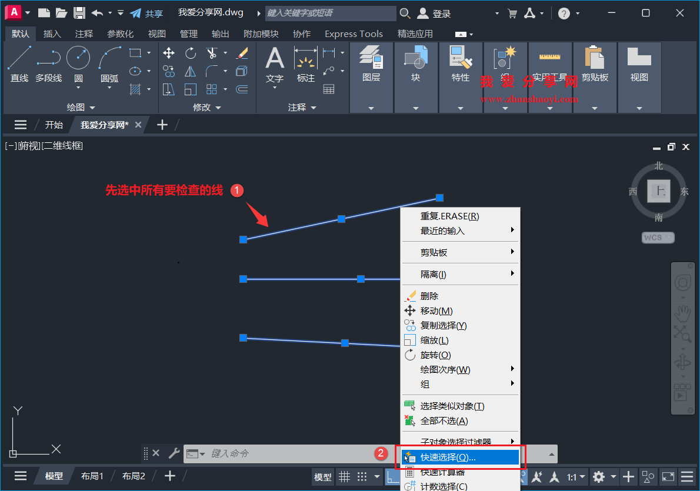
Task: Toggle isolate objects icon in status bar
Action: click(648, 477)
